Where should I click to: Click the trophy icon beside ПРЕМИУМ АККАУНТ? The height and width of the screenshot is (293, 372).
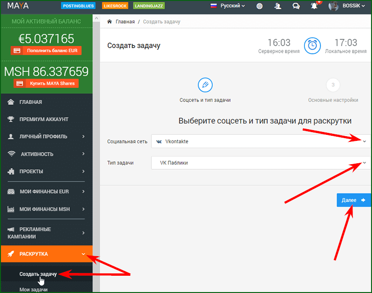click(x=11, y=119)
